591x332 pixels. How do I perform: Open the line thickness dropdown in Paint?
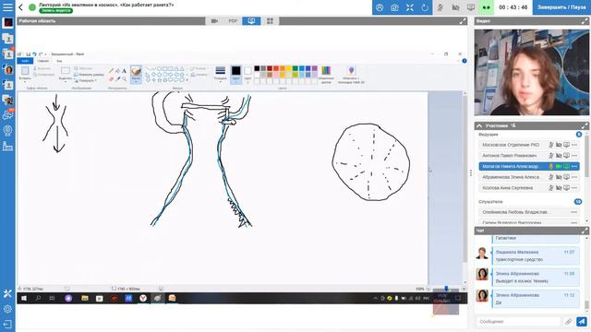[x=221, y=73]
